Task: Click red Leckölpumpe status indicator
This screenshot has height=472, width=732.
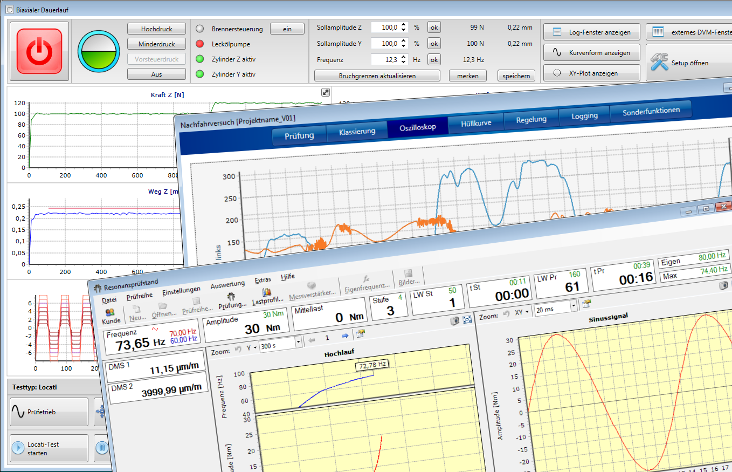Action: (x=200, y=44)
